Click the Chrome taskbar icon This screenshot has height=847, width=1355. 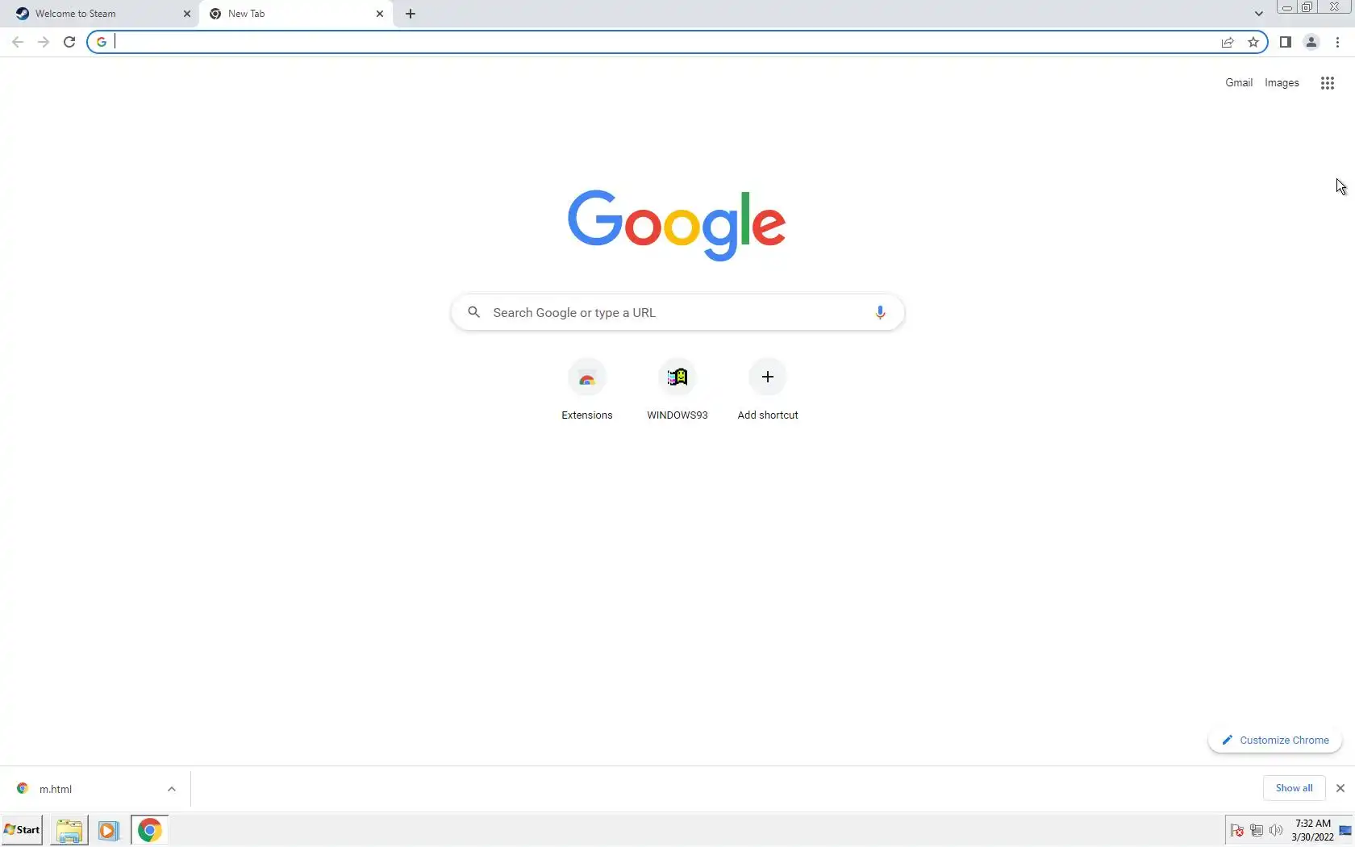pyautogui.click(x=149, y=830)
